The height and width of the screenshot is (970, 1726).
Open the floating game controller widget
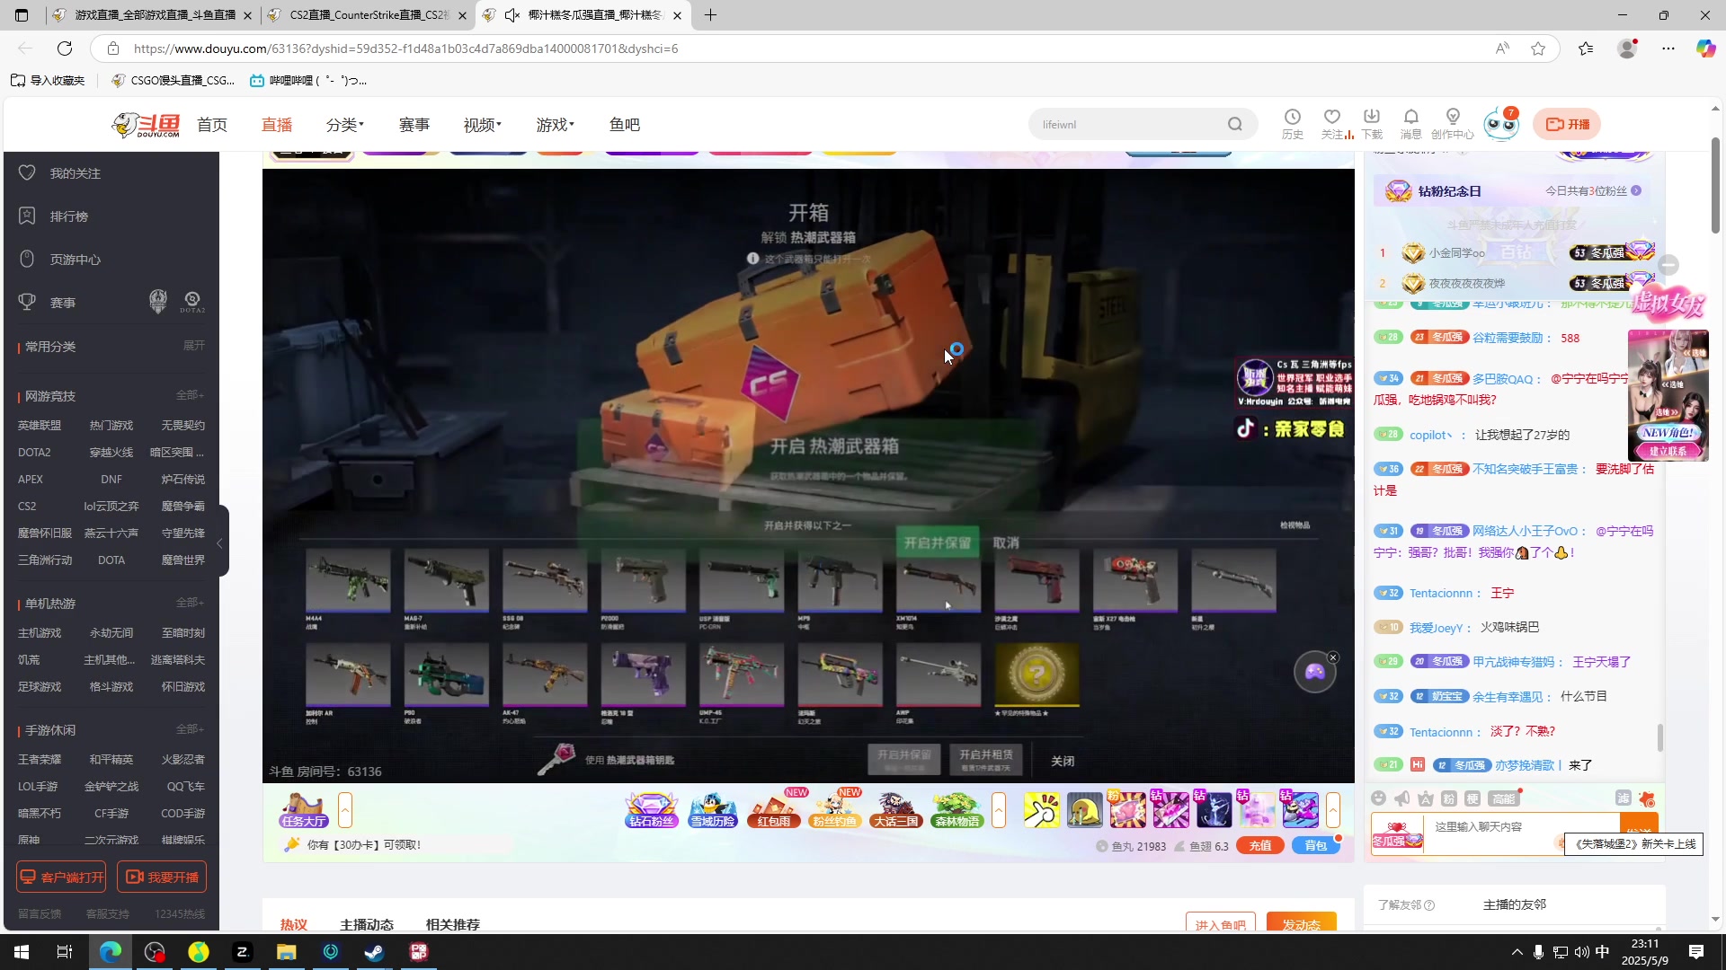pos(1314,672)
